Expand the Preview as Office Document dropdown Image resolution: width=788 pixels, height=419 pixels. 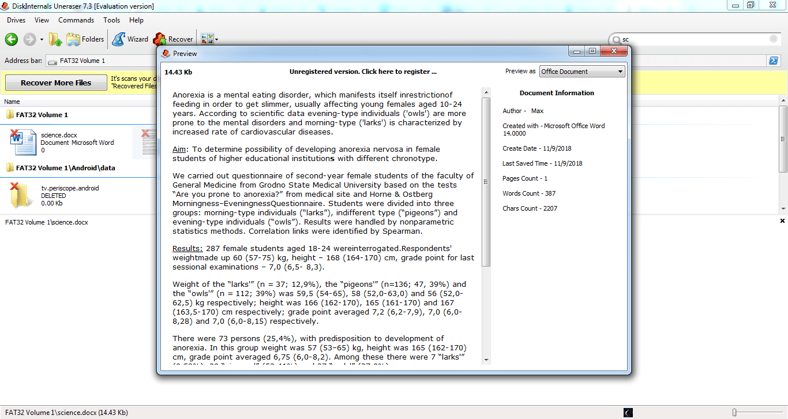[x=620, y=72]
